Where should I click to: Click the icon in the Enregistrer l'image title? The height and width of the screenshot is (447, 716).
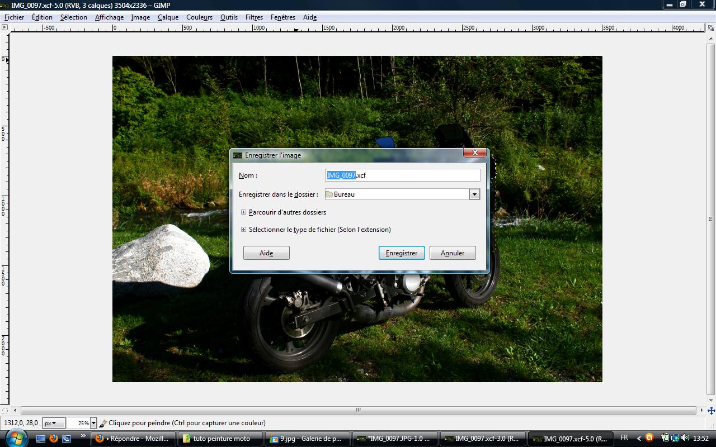coord(238,155)
